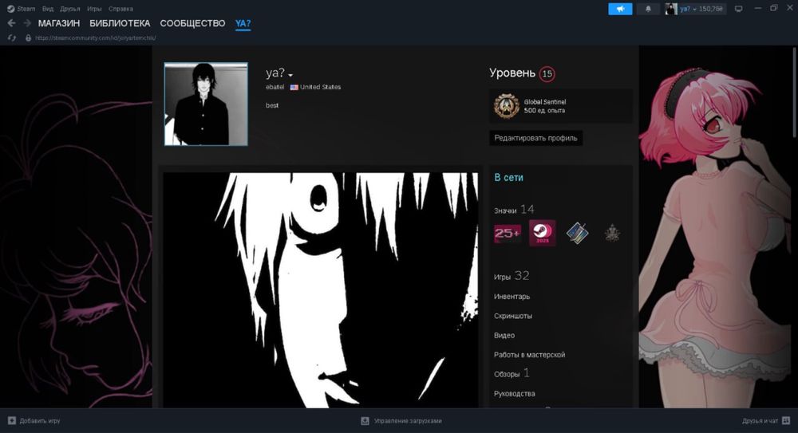Open Управление загрузками
The width and height of the screenshot is (798, 433).
click(408, 421)
